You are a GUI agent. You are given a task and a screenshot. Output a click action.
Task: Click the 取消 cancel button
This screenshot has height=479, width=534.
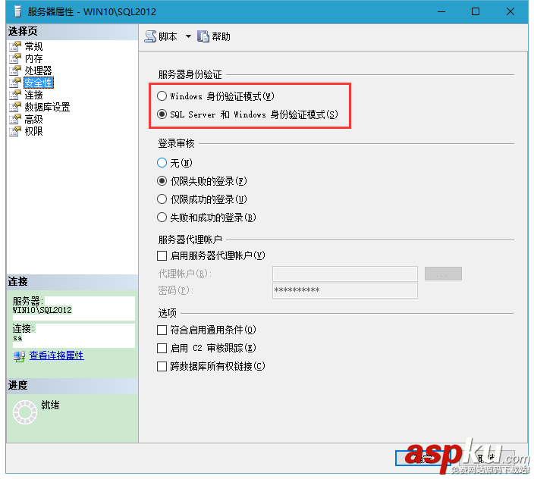point(487,459)
